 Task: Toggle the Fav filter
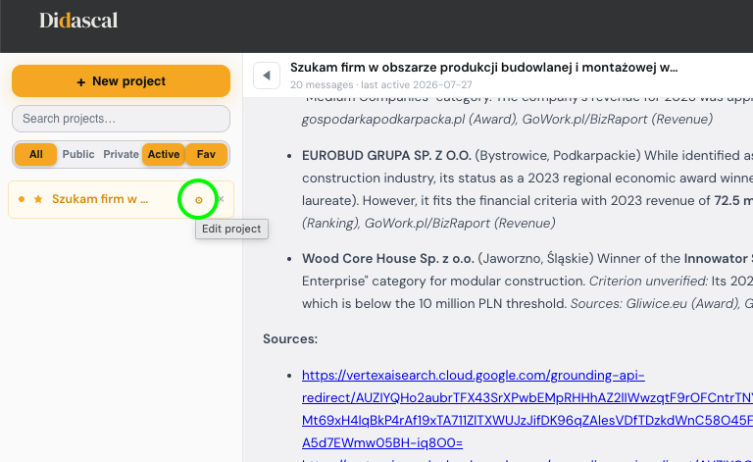coord(206,154)
